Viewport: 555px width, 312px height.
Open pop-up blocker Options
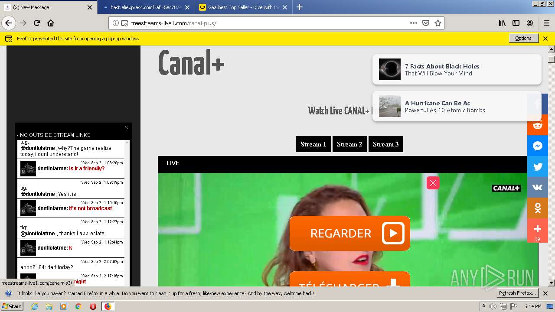tap(523, 38)
